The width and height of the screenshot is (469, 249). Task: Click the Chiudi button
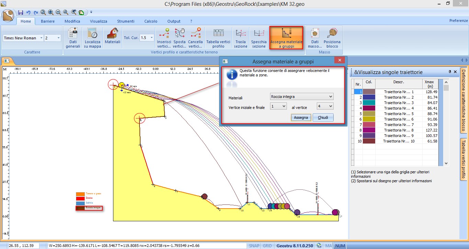coord(323,117)
